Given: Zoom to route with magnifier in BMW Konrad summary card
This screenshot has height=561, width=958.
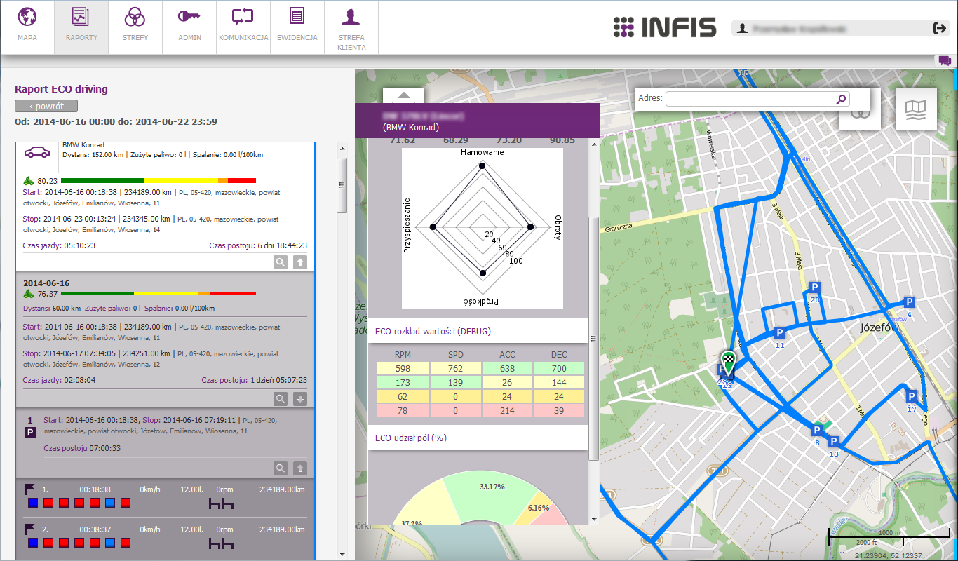Looking at the screenshot, I should [x=280, y=262].
